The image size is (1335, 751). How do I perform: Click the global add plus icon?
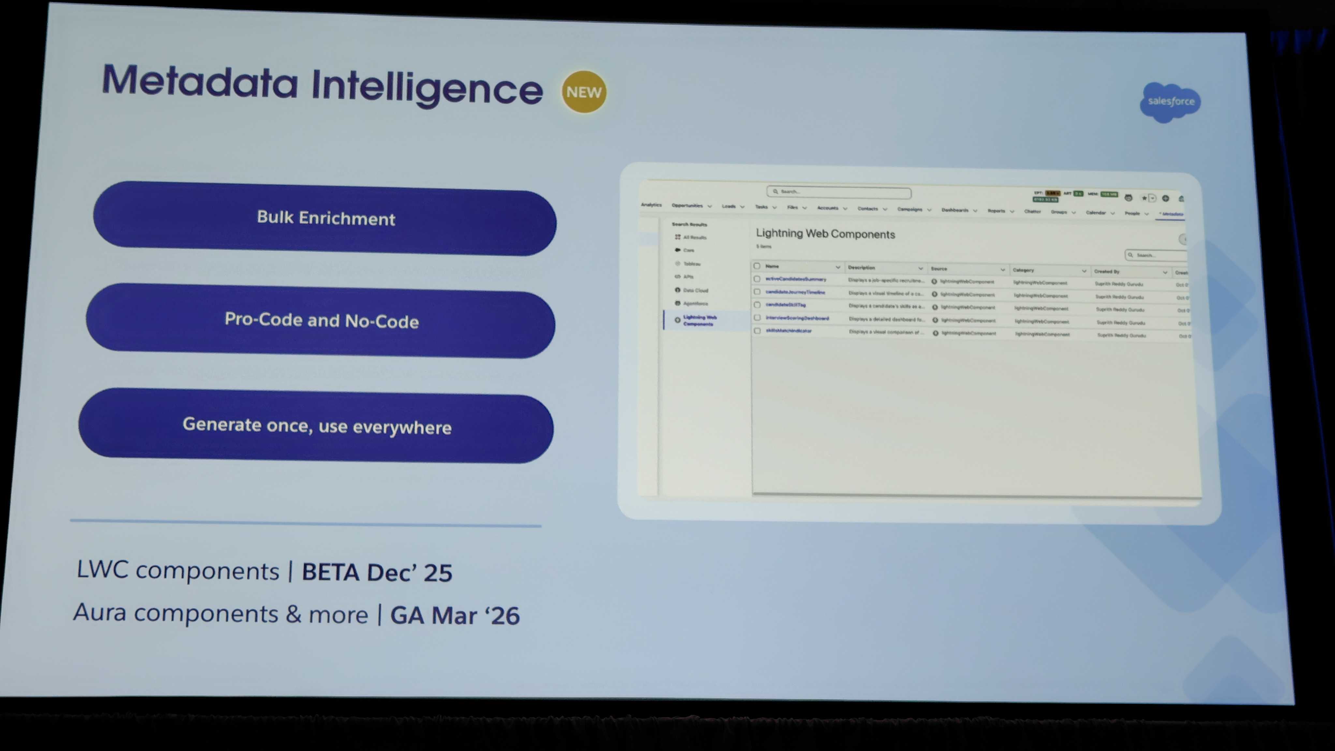point(1166,199)
